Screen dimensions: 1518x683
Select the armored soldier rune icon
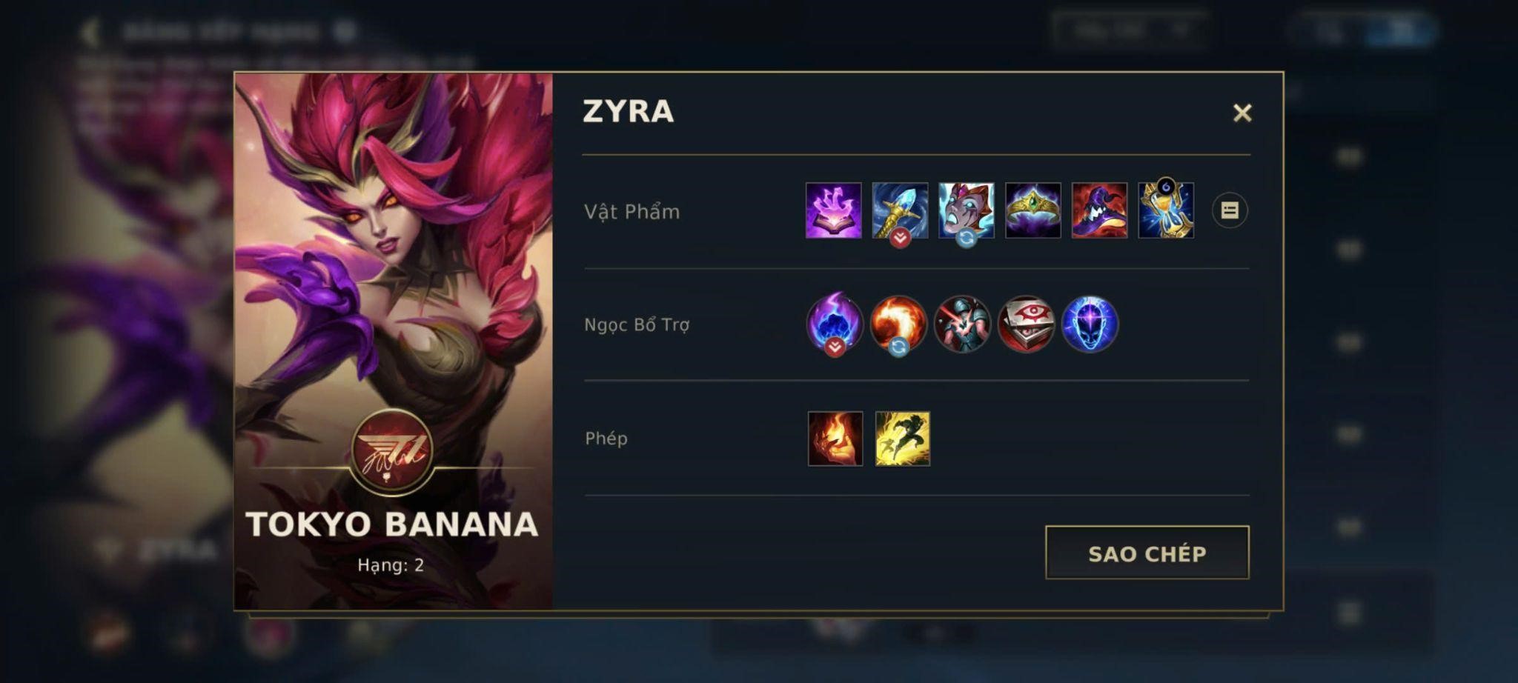[x=962, y=324]
